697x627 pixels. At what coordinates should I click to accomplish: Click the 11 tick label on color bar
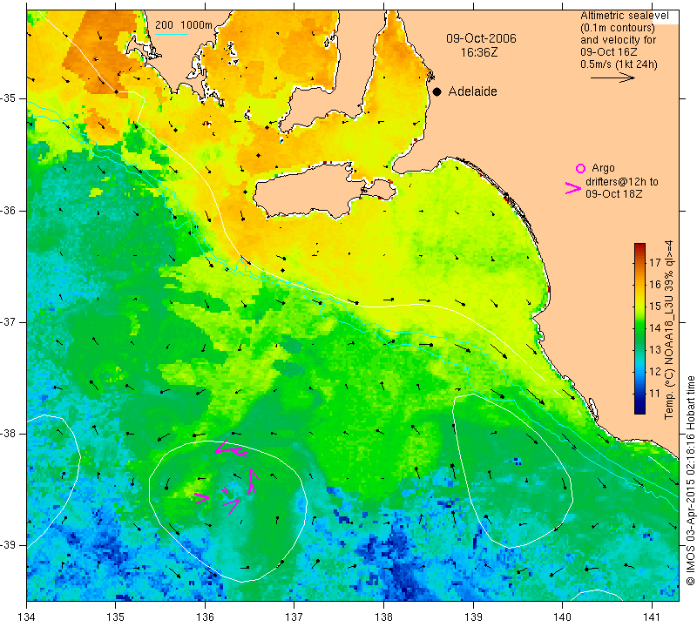[655, 394]
